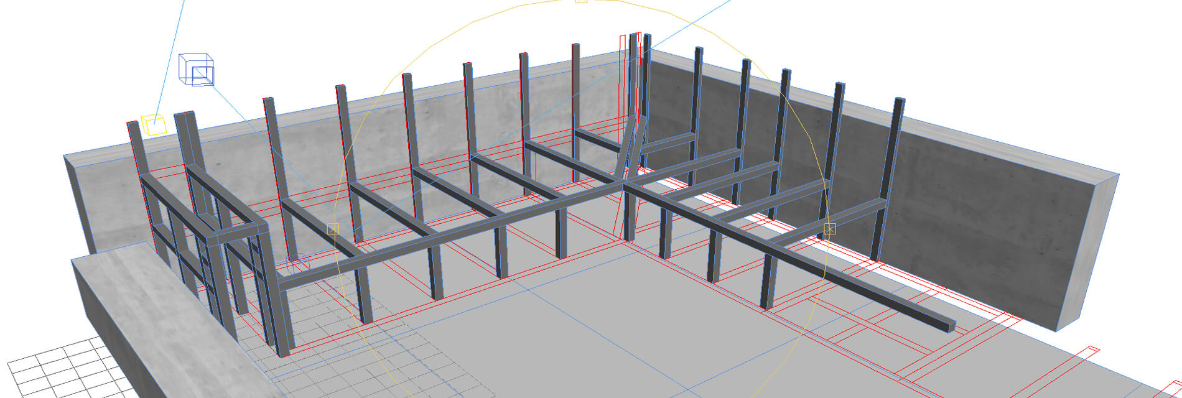Select the blue wireframe camera cube

(197, 69)
